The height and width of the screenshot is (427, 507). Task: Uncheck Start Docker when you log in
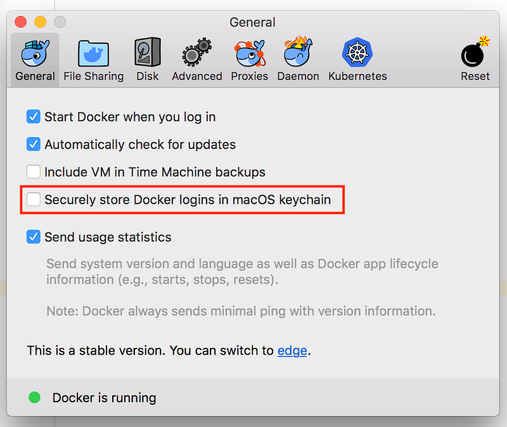click(x=34, y=117)
